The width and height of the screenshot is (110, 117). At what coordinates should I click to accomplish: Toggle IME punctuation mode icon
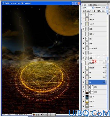[x=44, y=115]
